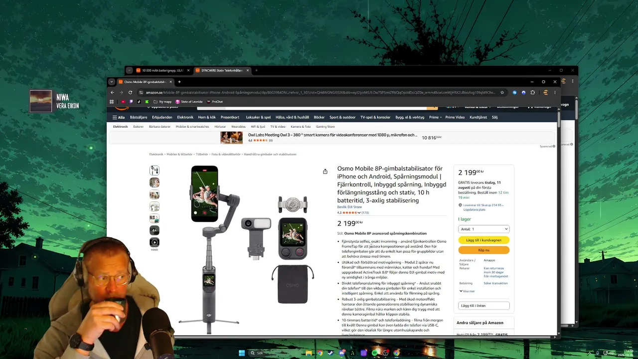This screenshot has height=359, width=638.
Task: Bookmark this page with the star icon
Action: (x=502, y=92)
